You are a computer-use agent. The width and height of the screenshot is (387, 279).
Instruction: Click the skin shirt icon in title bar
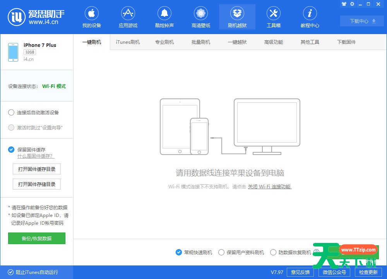(x=344, y=4)
